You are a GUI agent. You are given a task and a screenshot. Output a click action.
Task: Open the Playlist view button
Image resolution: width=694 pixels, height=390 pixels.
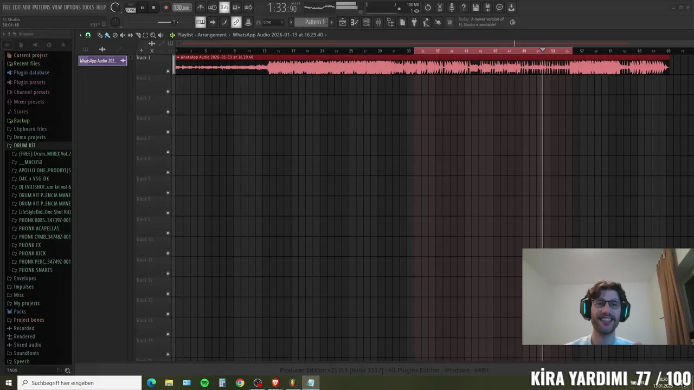pos(343,22)
